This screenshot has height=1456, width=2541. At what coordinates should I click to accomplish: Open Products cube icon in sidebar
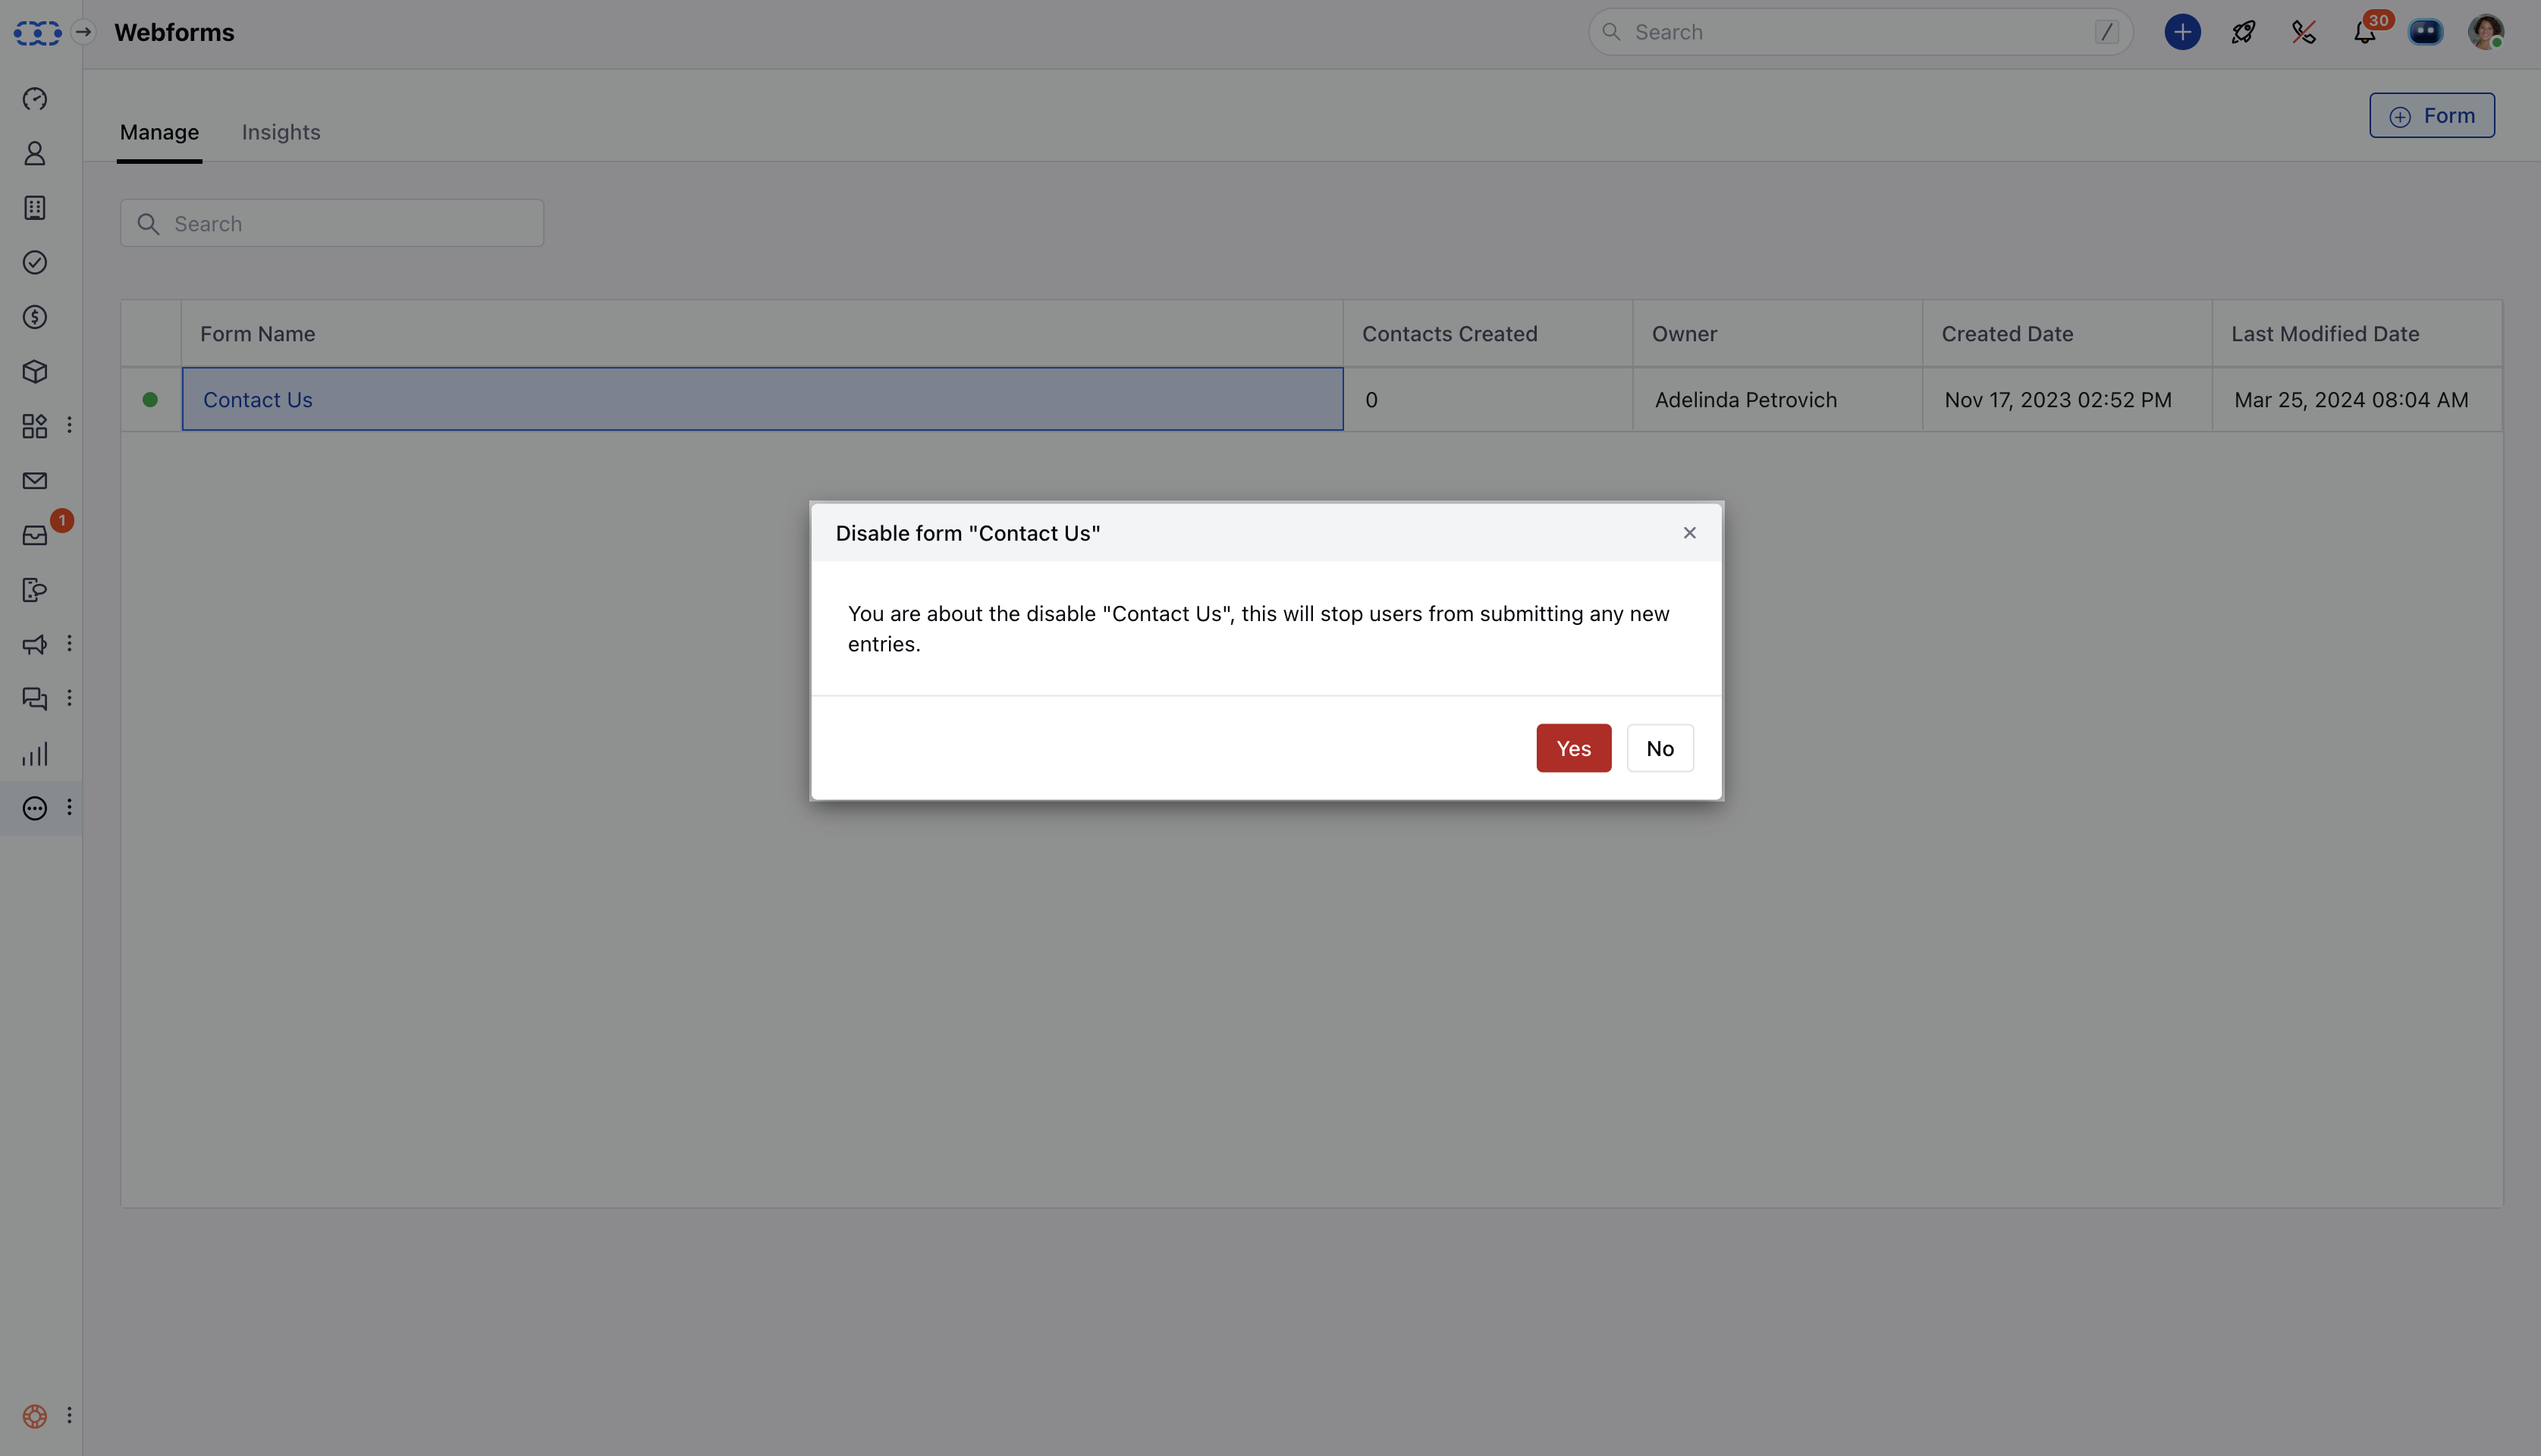tap(35, 372)
